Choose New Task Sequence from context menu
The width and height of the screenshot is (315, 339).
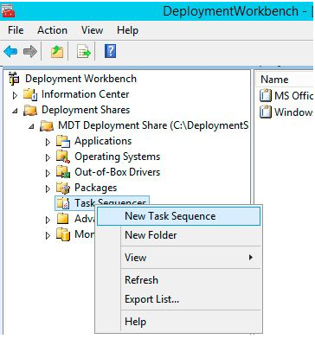178,216
